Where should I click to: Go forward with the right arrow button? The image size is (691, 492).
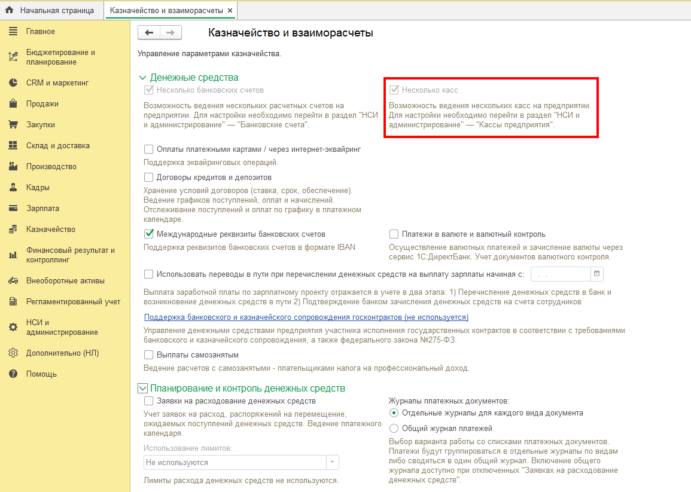pyautogui.click(x=171, y=32)
